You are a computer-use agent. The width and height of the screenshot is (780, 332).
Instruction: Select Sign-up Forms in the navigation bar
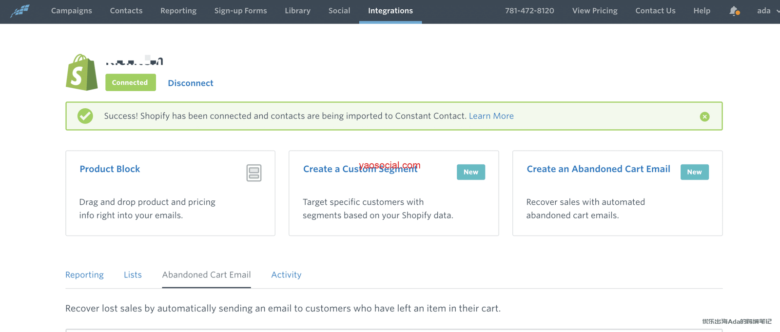[240, 11]
